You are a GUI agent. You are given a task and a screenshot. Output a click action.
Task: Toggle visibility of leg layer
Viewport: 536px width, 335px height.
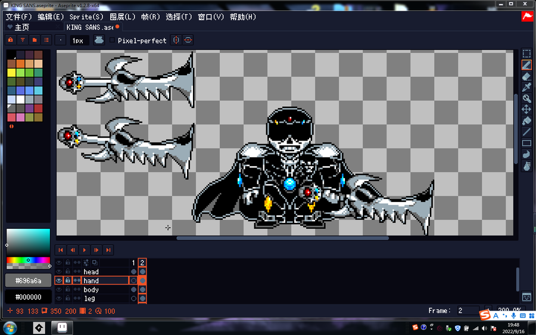[x=59, y=299]
